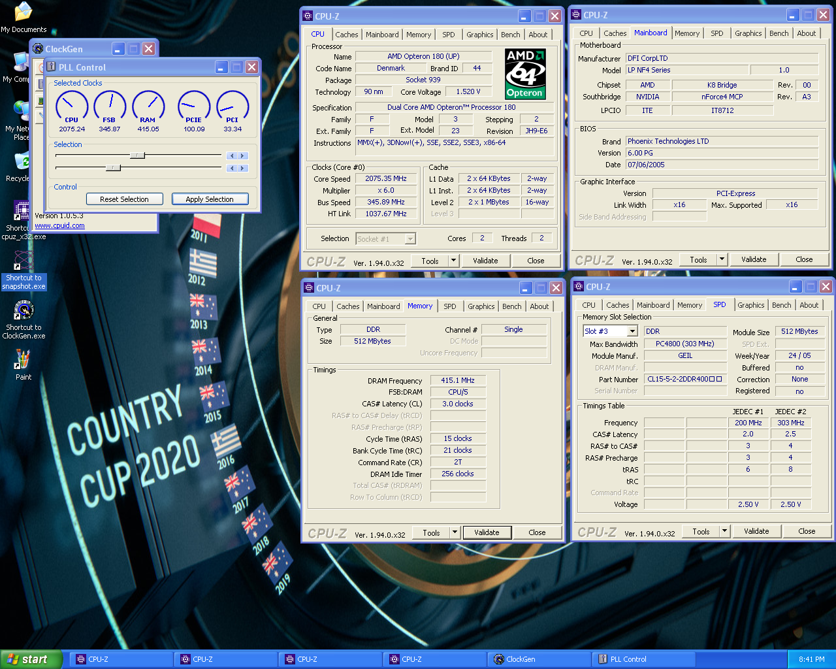Open the Socket #1 selection dropdown
Image resolution: width=836 pixels, height=669 pixels.
click(410, 239)
